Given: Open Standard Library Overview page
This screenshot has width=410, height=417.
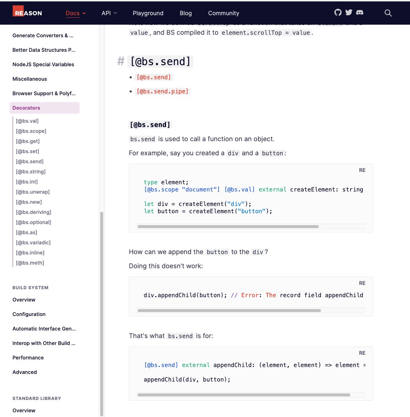Looking at the screenshot, I should click(x=24, y=410).
